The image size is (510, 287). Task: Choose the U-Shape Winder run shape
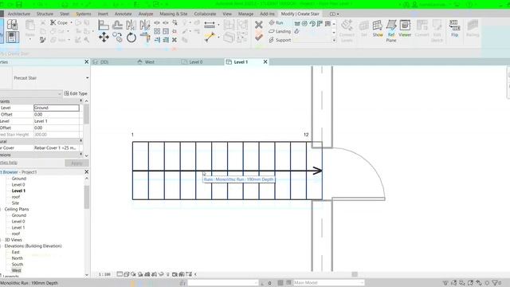[328, 23]
